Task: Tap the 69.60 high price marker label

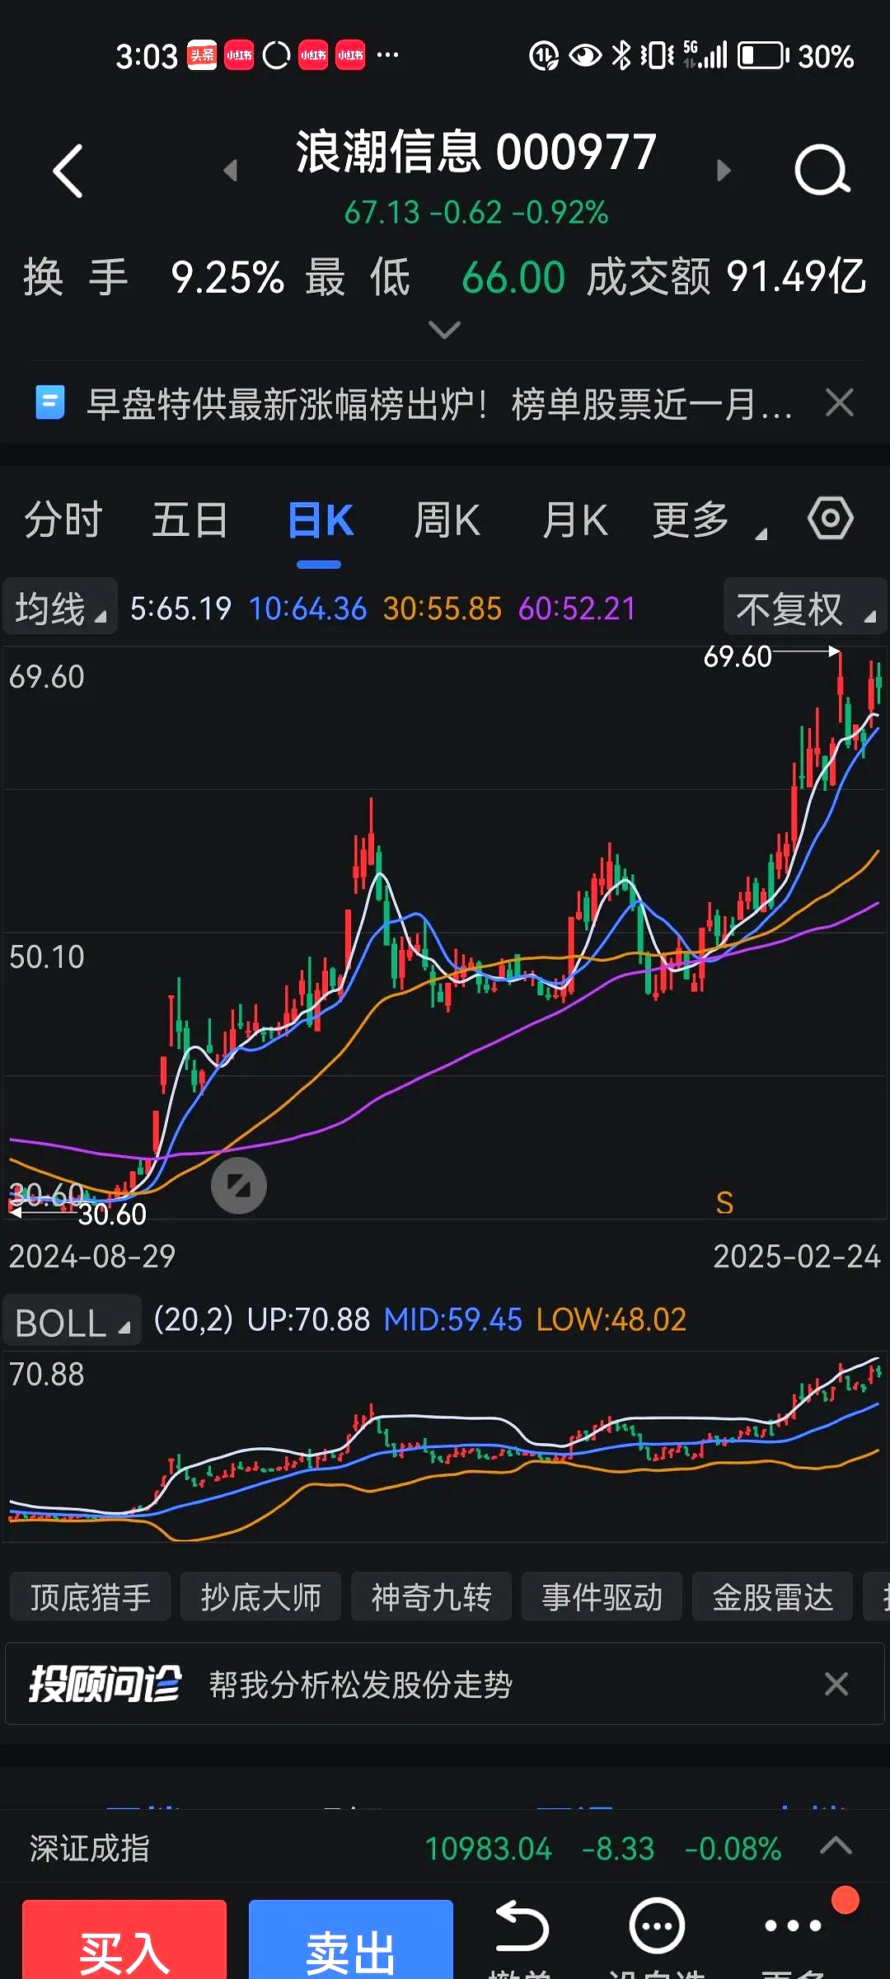Action: [738, 656]
